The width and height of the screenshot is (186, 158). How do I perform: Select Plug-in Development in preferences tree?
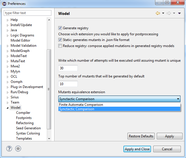pos(27,87)
